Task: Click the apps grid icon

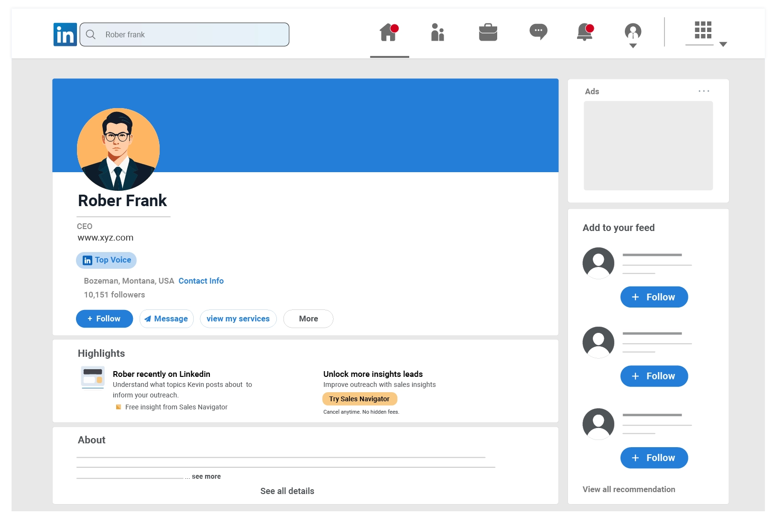Action: coord(703,30)
